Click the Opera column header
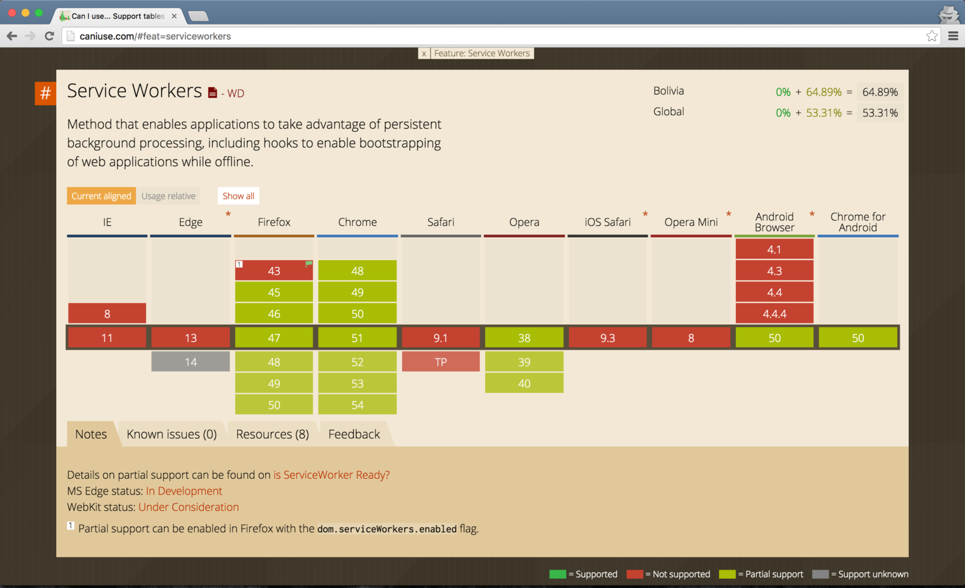 (524, 222)
